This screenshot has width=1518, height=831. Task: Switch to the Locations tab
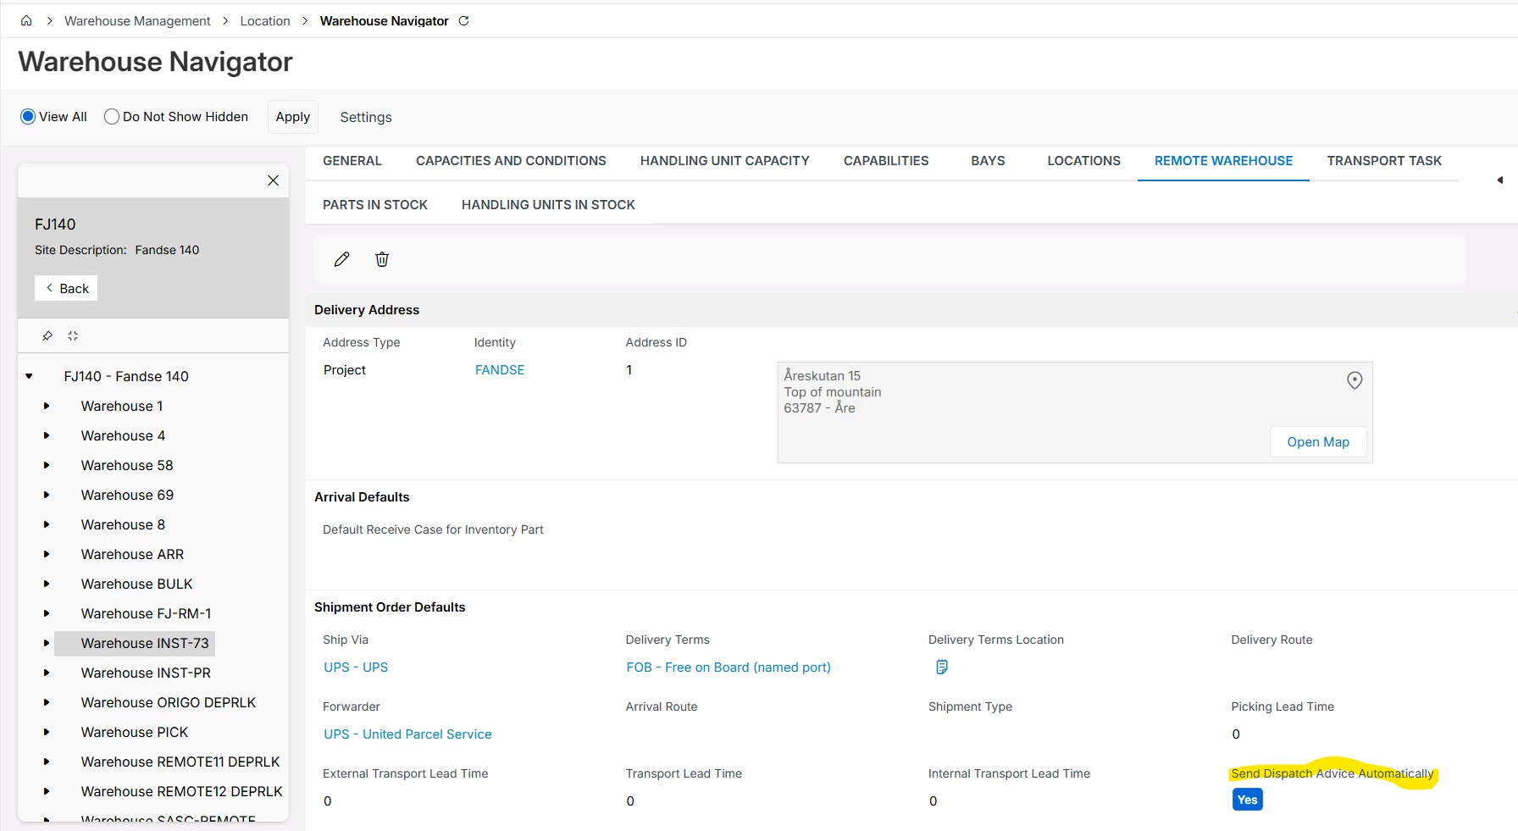pos(1083,161)
